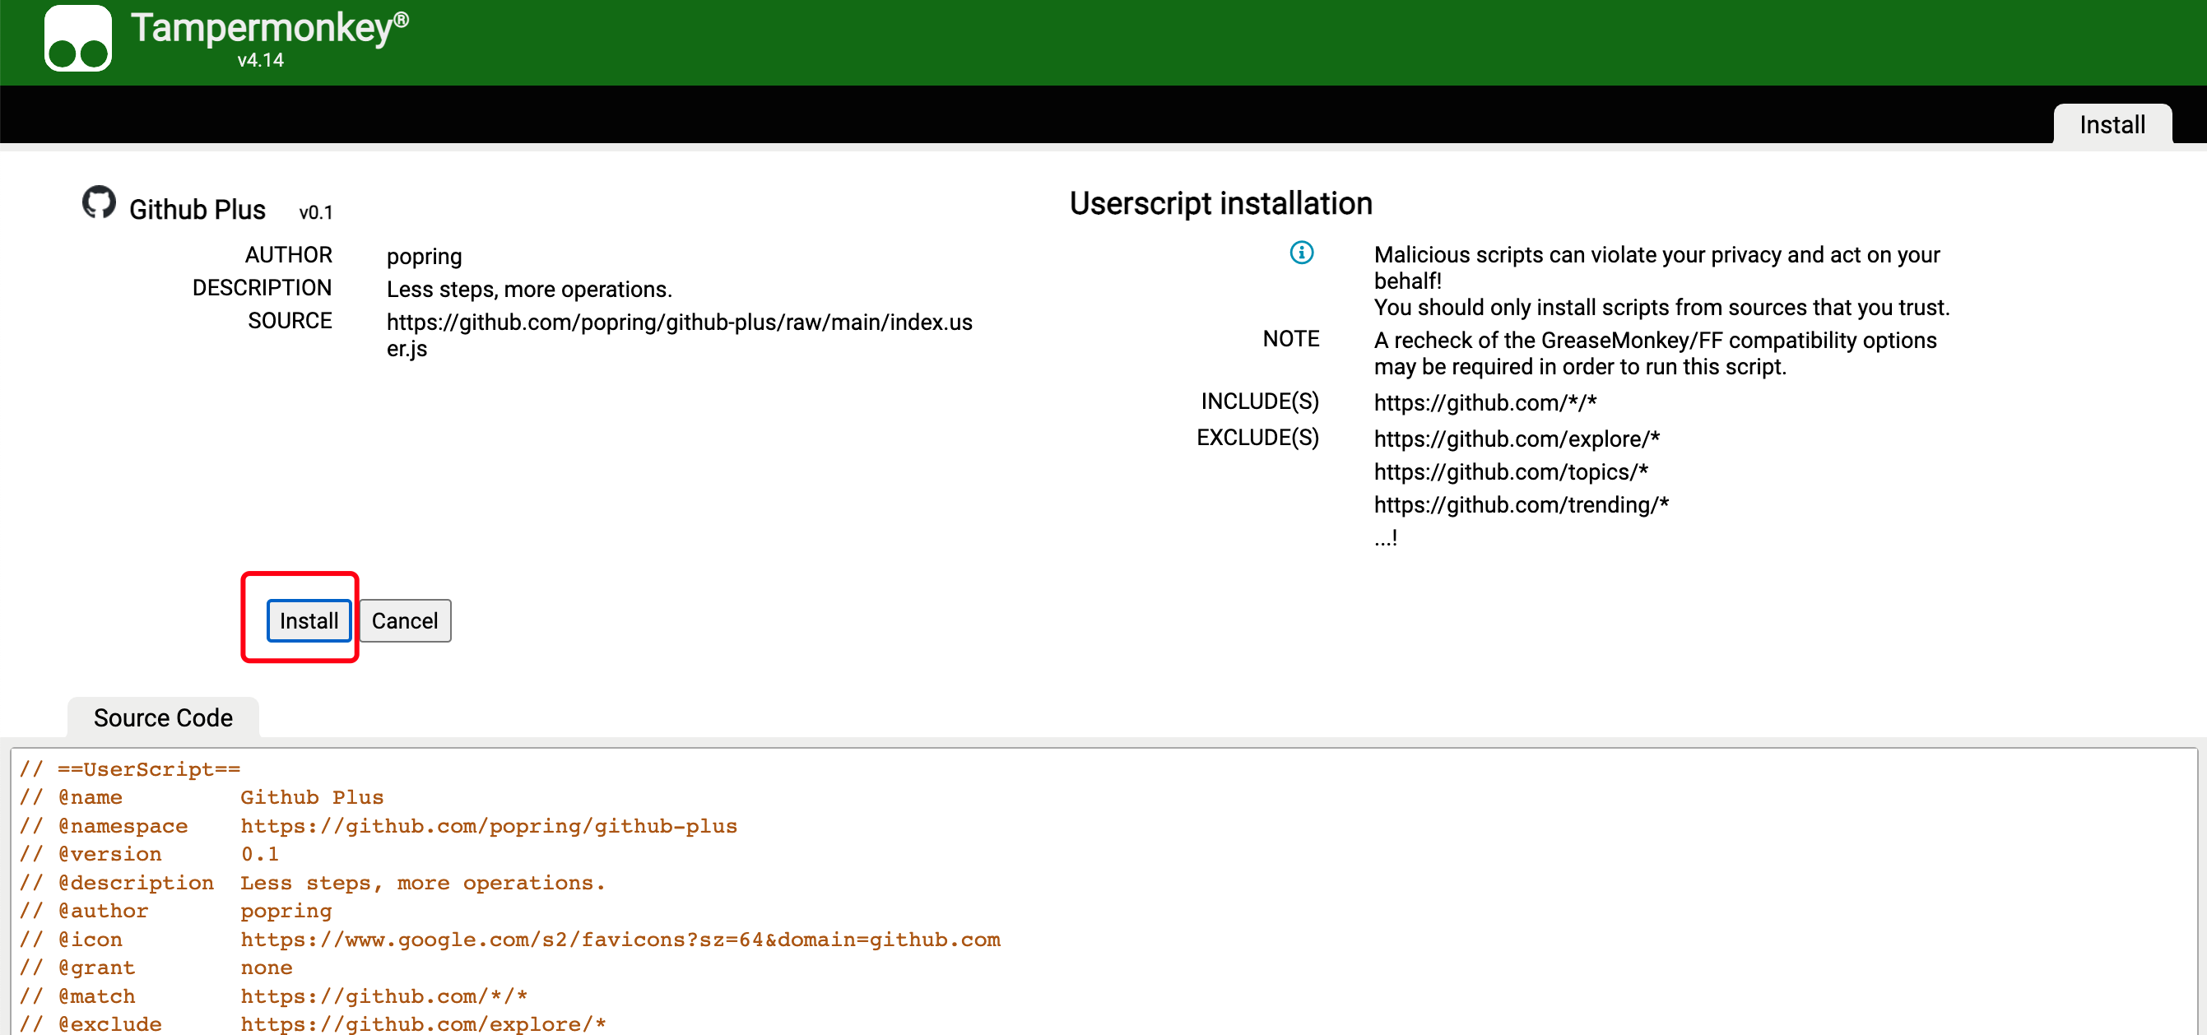The height and width of the screenshot is (1035, 2207).
Task: Click the Userscript installation heading
Action: [x=1220, y=204]
